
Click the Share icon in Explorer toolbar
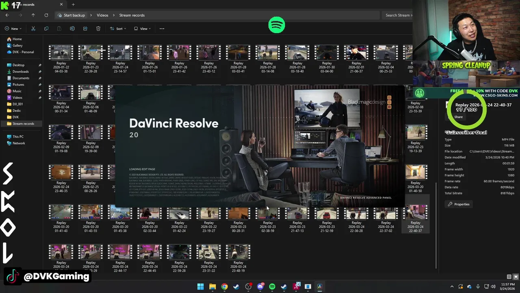click(x=85, y=28)
